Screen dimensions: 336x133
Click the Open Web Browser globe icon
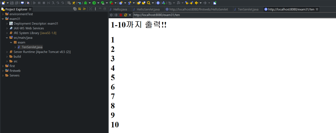pos(158,3)
